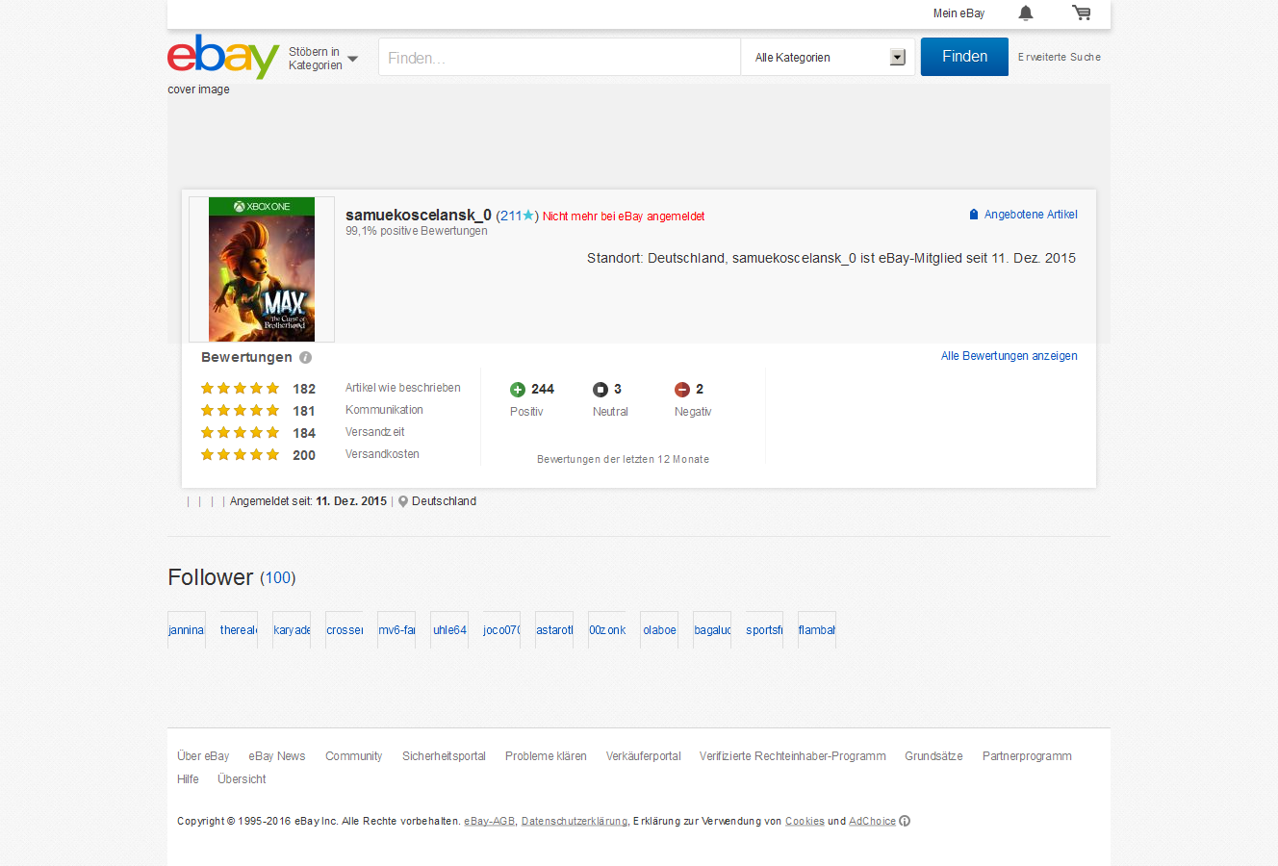Open the Angebotene Artikel link

coord(1031,215)
